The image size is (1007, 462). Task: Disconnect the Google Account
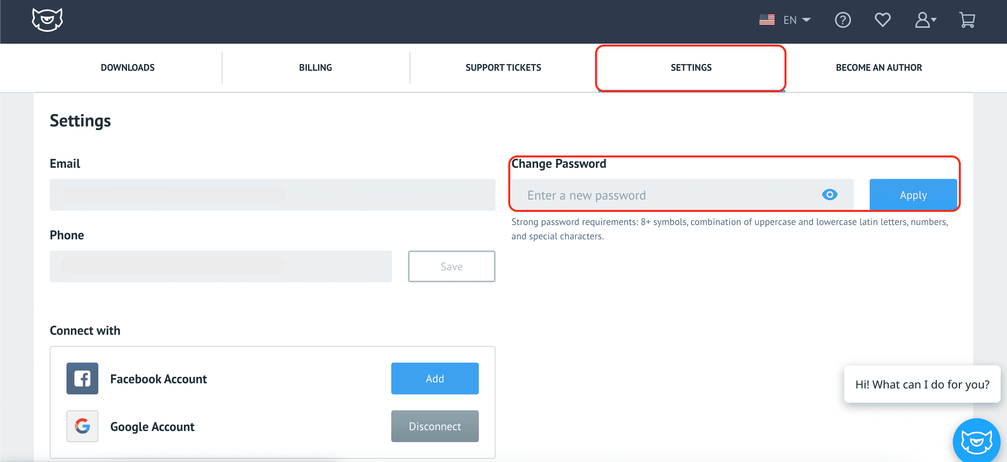(435, 426)
